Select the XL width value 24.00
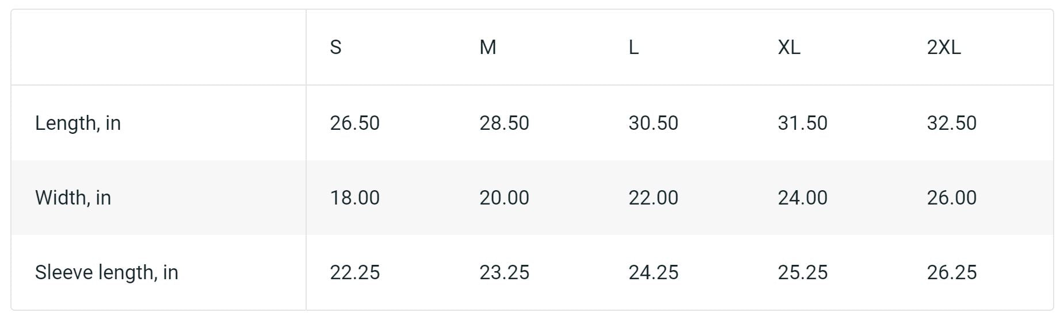The image size is (1064, 320). (802, 198)
